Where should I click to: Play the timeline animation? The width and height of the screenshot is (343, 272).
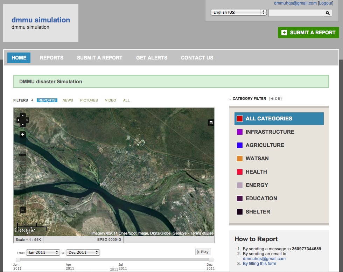[x=203, y=252]
